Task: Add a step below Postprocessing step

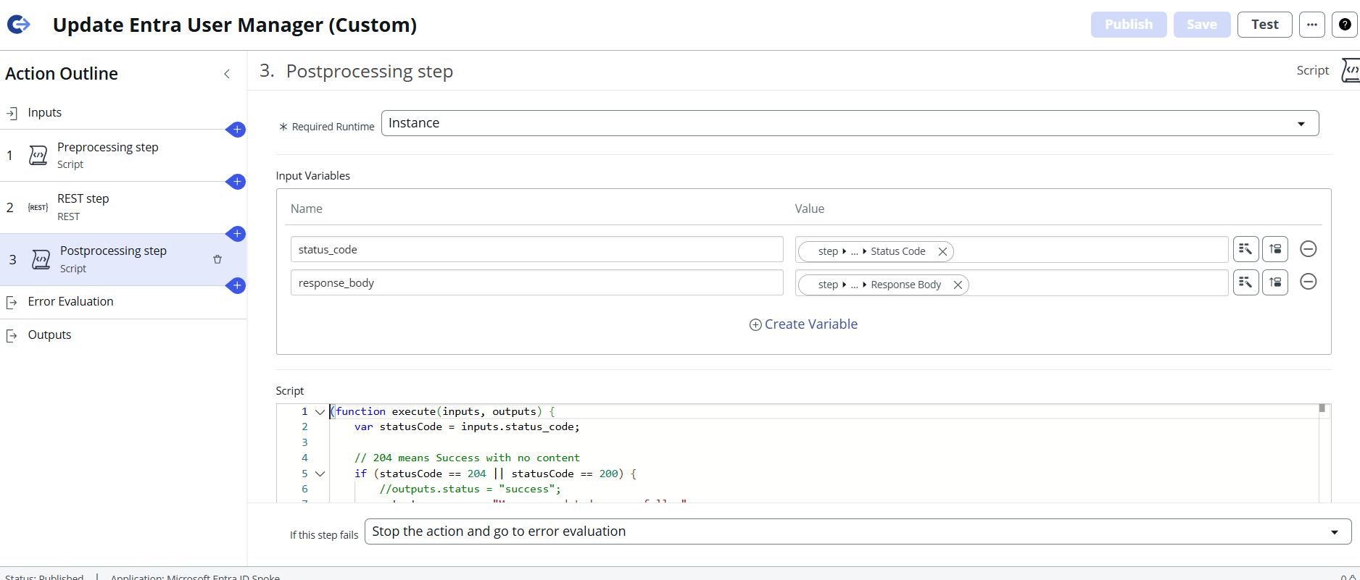Action: coord(236,286)
